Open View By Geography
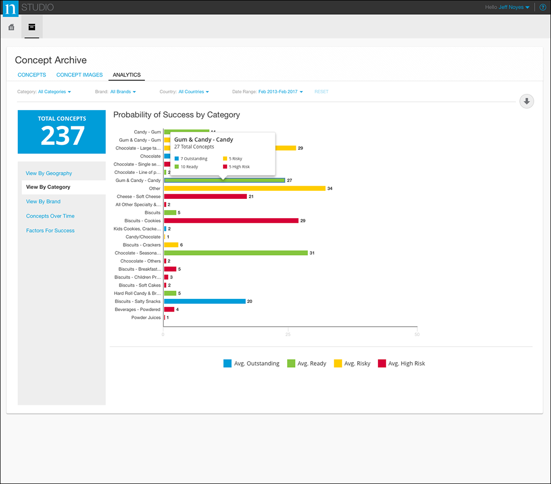The width and height of the screenshot is (551, 484). (x=49, y=173)
